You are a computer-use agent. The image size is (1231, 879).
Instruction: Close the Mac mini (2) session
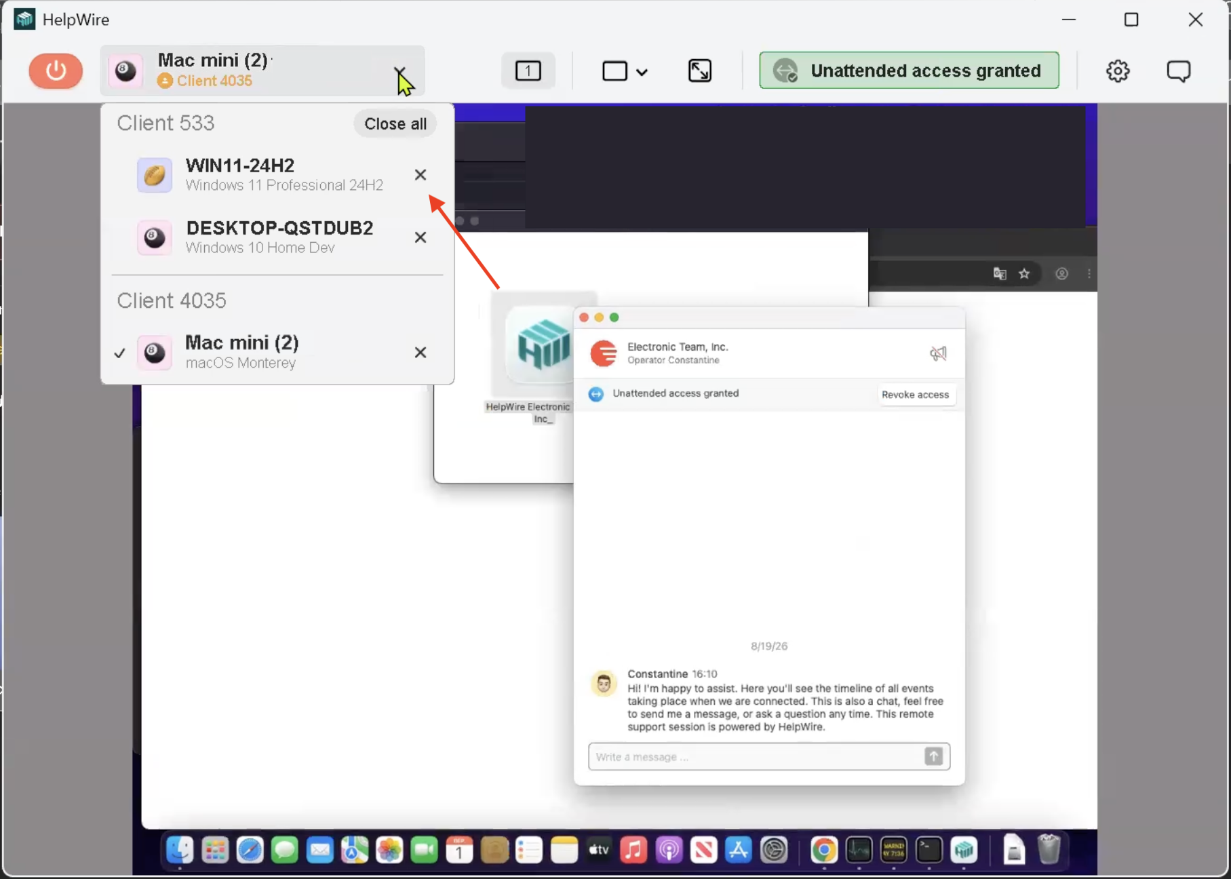(421, 352)
